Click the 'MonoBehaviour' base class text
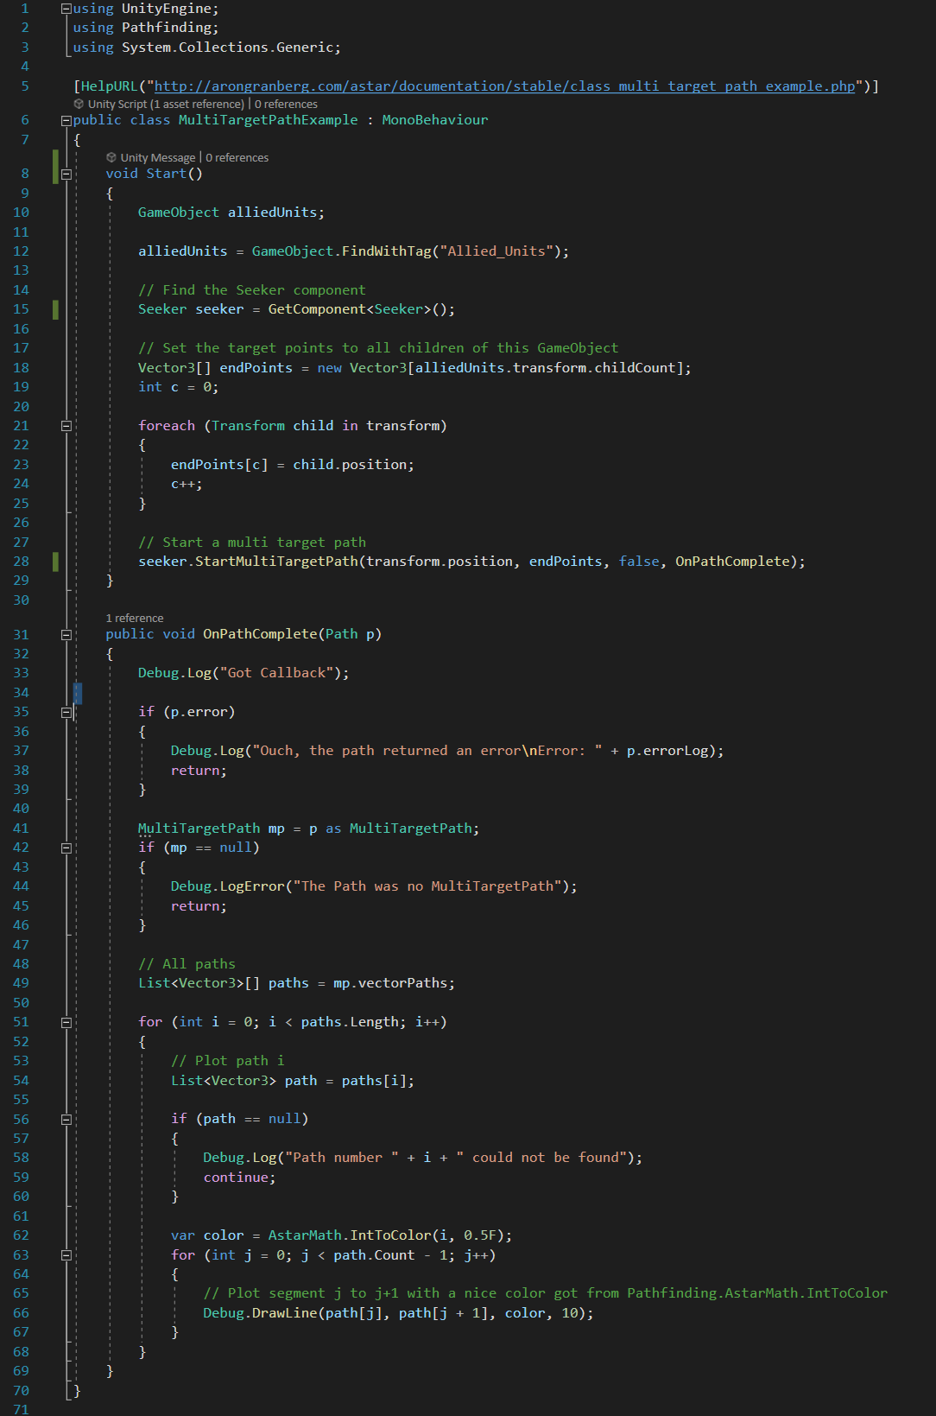This screenshot has height=1416, width=936. 435,120
